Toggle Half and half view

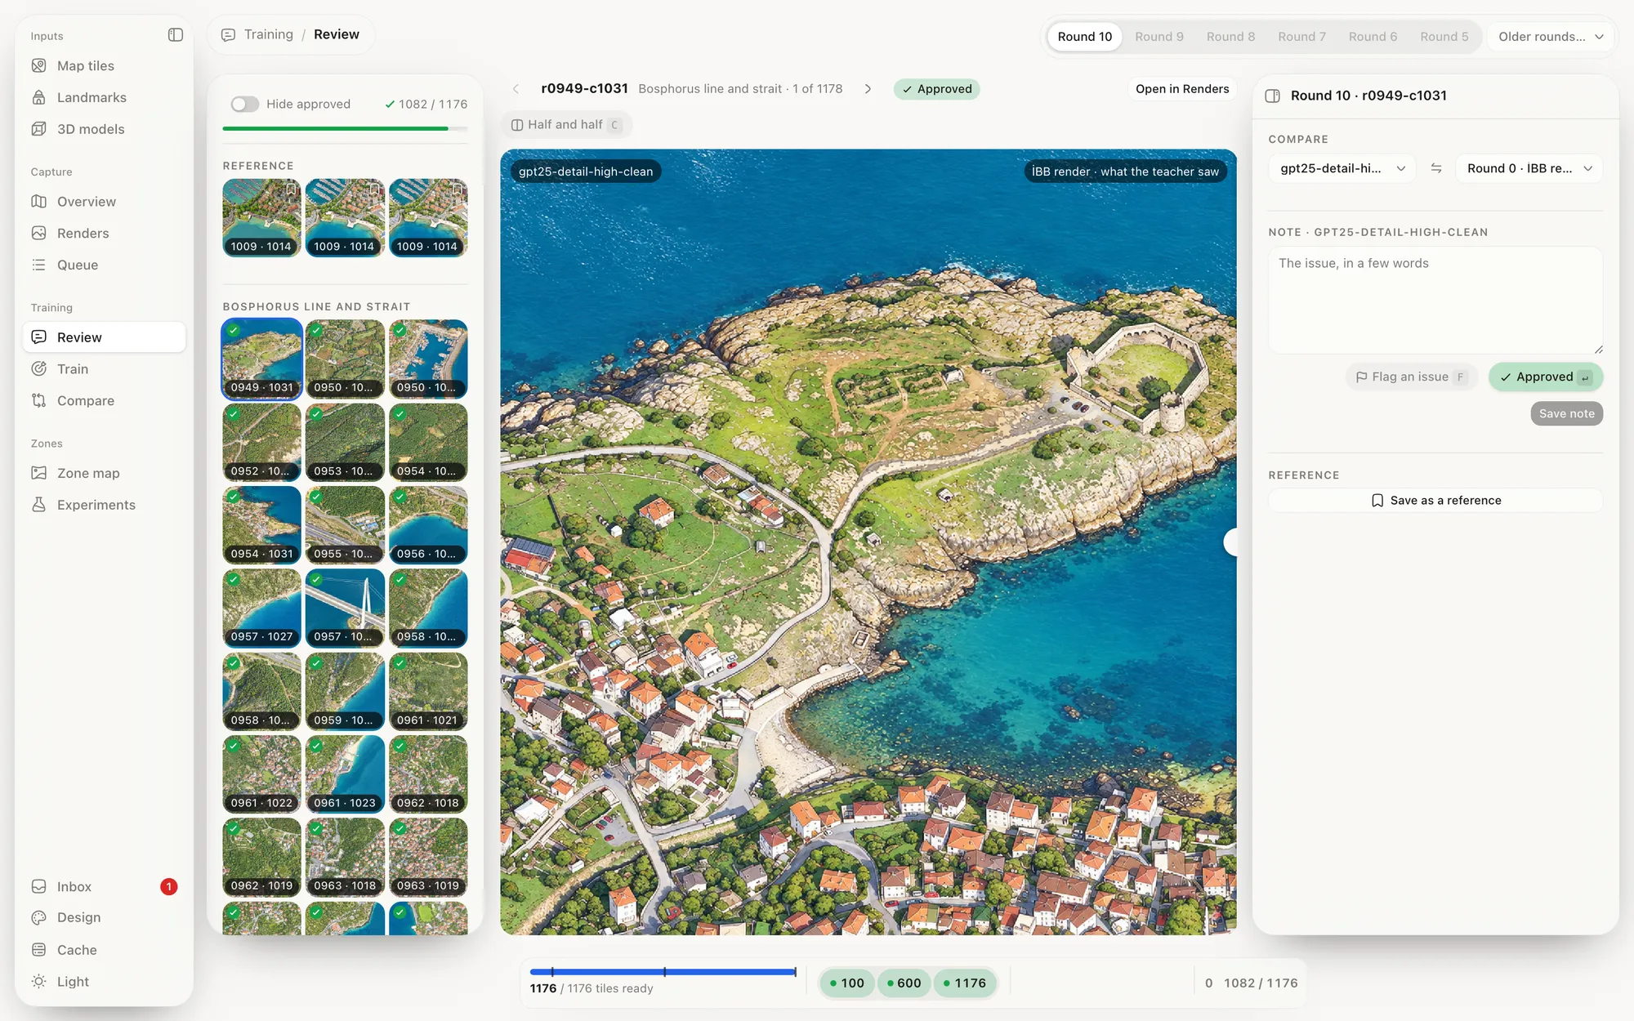point(566,125)
